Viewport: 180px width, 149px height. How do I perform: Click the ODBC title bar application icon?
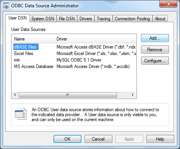point(6,6)
